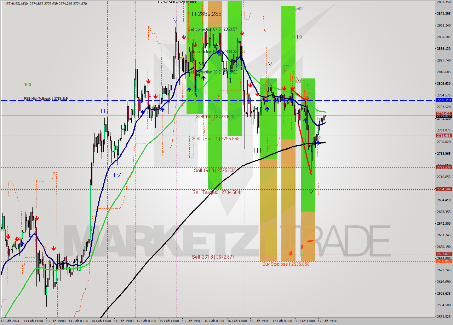Click the 2789.319 price tag on the axis

click(x=443, y=100)
